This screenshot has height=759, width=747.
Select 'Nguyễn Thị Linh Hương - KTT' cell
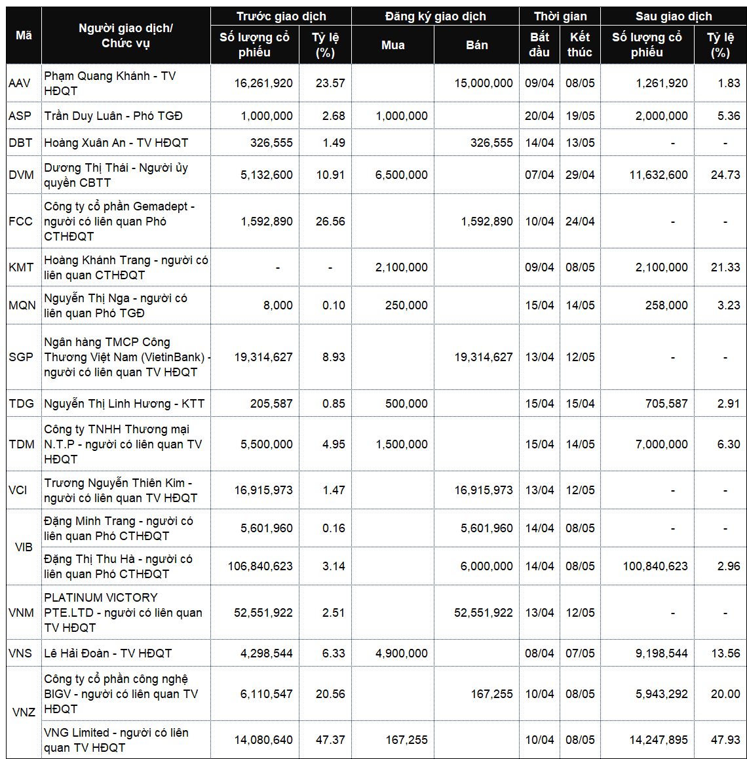(124, 404)
